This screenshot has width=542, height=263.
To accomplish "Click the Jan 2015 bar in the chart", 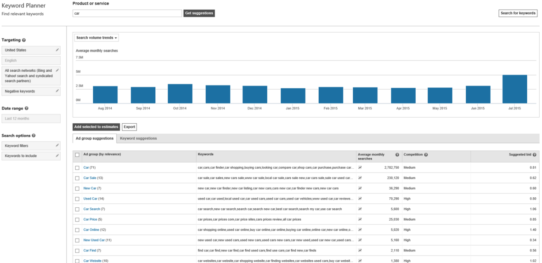I will click(293, 96).
